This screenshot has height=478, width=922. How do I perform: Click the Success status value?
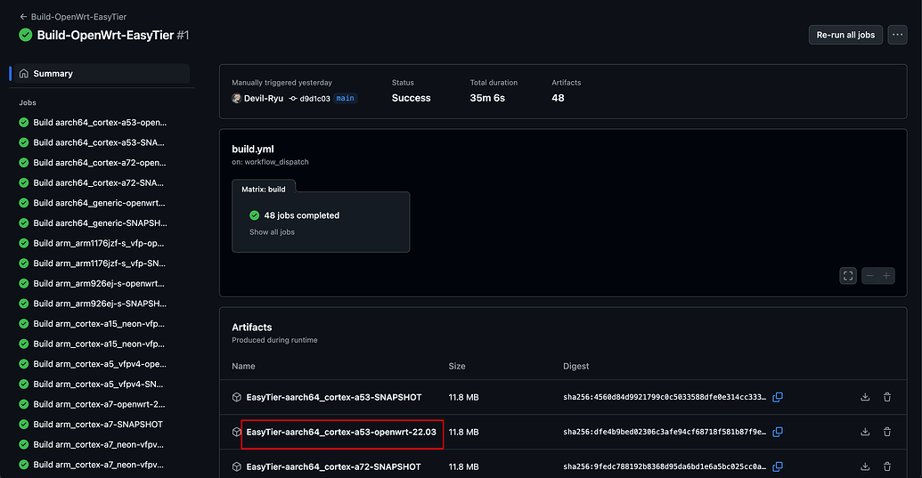[411, 98]
